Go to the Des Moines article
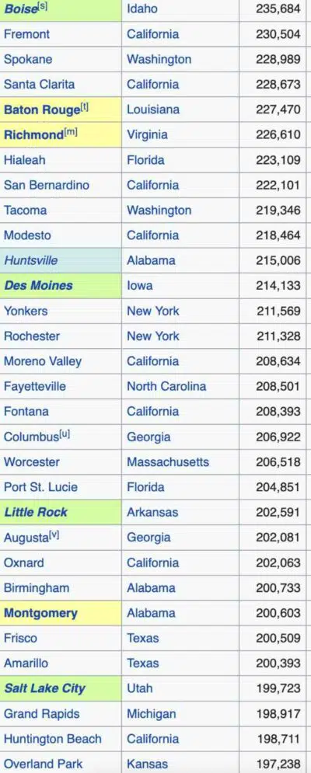Image resolution: width=311 pixels, height=773 pixels. 39,285
